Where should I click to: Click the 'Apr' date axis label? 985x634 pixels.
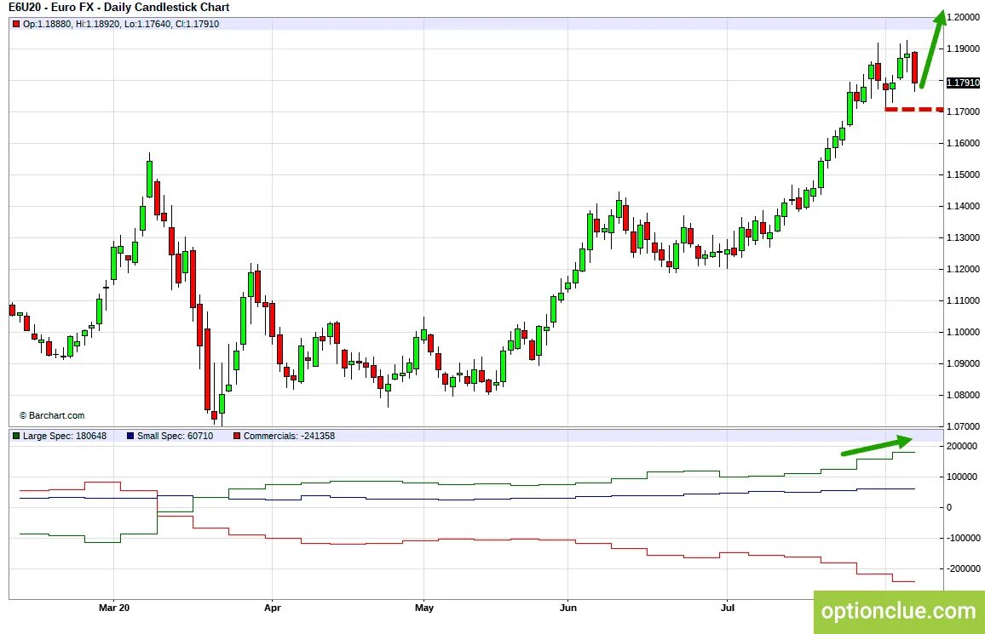click(x=272, y=608)
